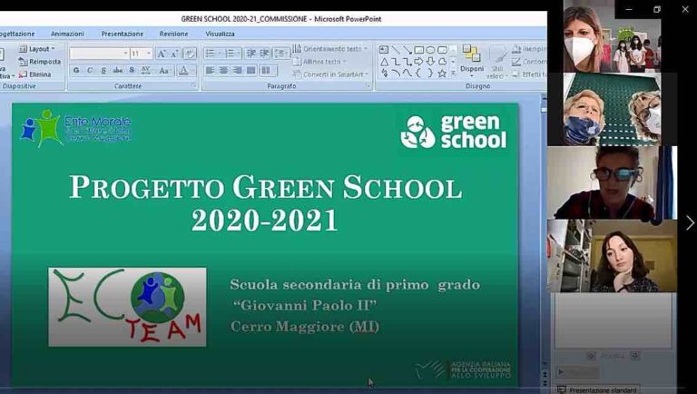This screenshot has width=697, height=394.
Task: Click the columns button in Paragrafo
Action: (x=267, y=70)
